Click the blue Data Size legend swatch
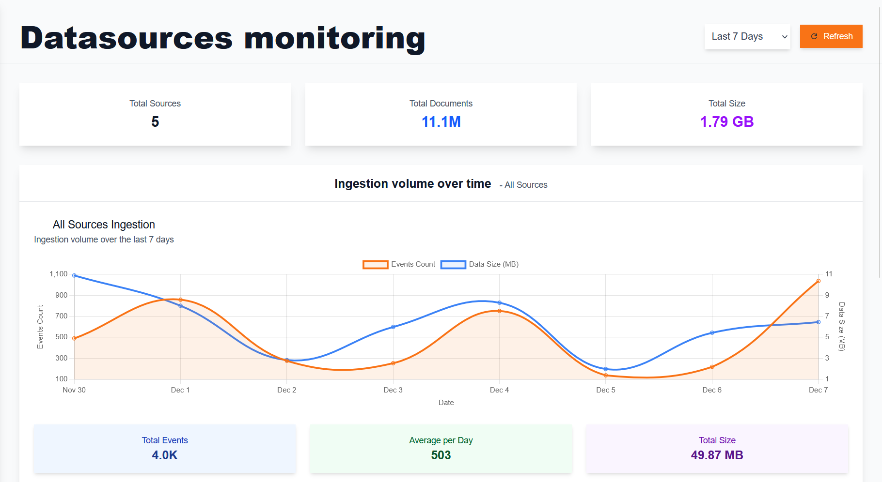 point(453,264)
